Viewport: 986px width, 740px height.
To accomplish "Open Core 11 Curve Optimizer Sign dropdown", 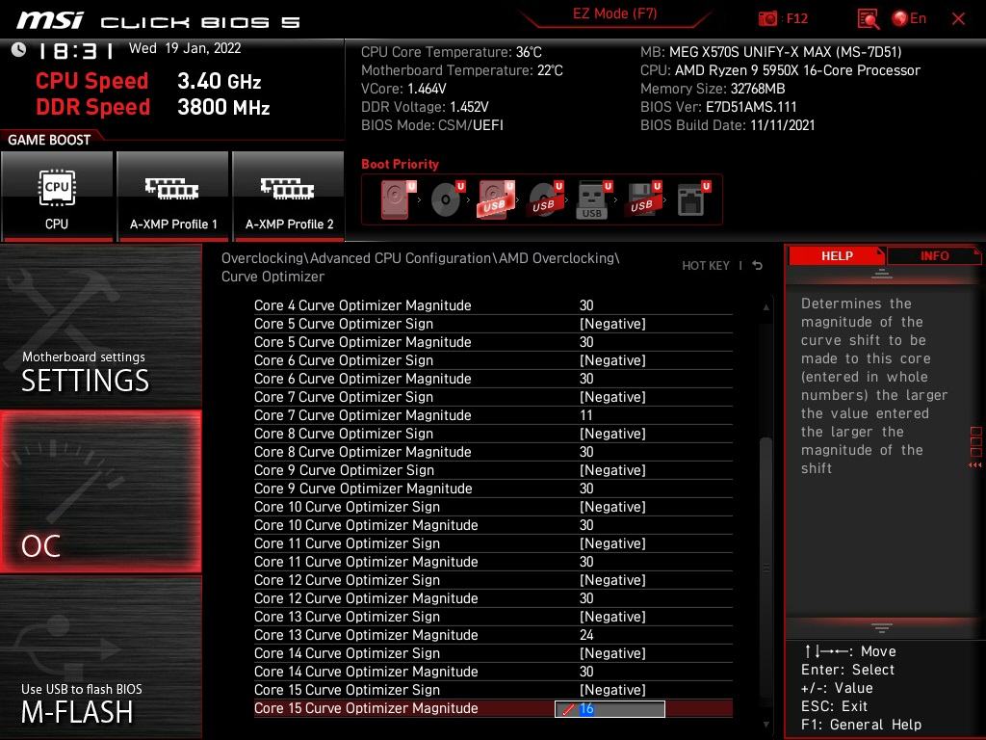I will pyautogui.click(x=612, y=543).
